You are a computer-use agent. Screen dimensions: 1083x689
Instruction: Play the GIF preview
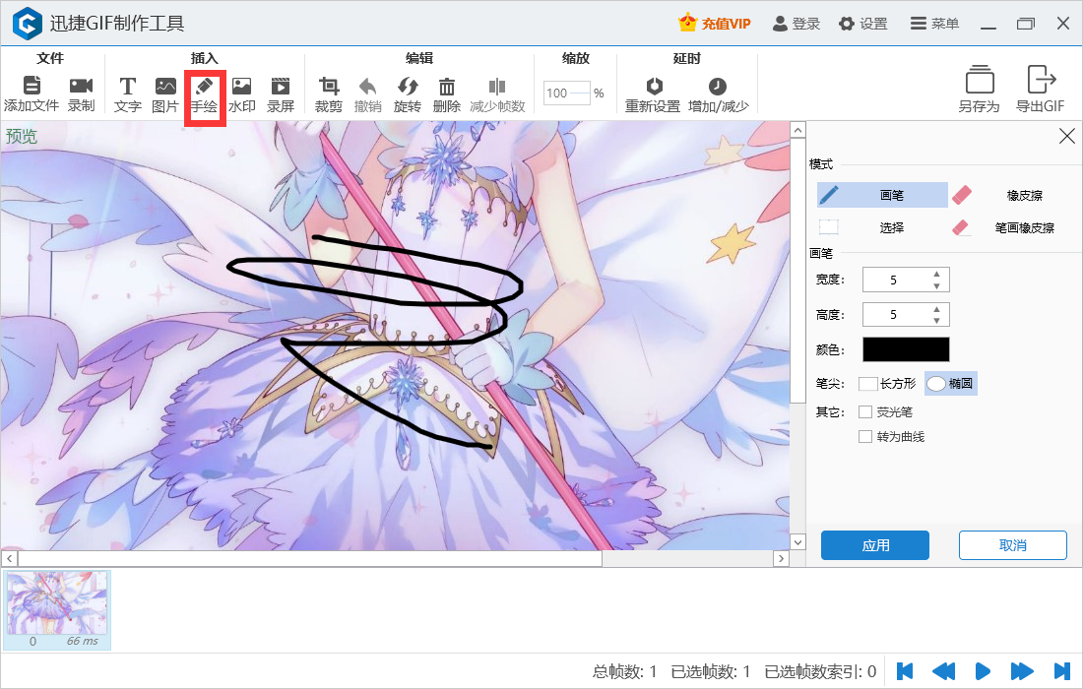pos(983,671)
